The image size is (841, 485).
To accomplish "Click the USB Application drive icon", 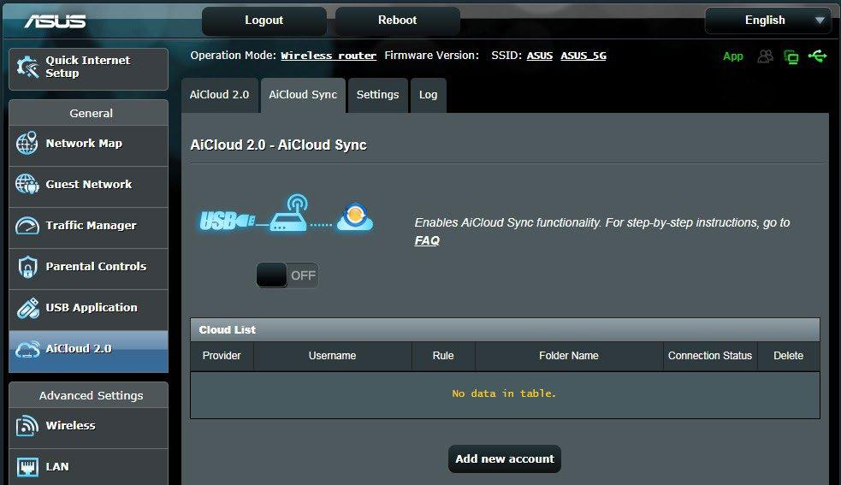I will coord(27,308).
